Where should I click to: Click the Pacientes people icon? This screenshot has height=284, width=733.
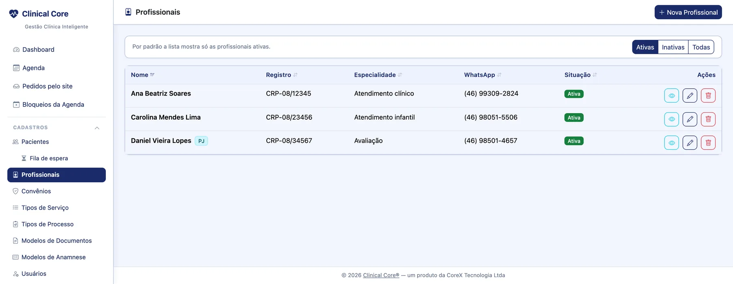click(15, 142)
